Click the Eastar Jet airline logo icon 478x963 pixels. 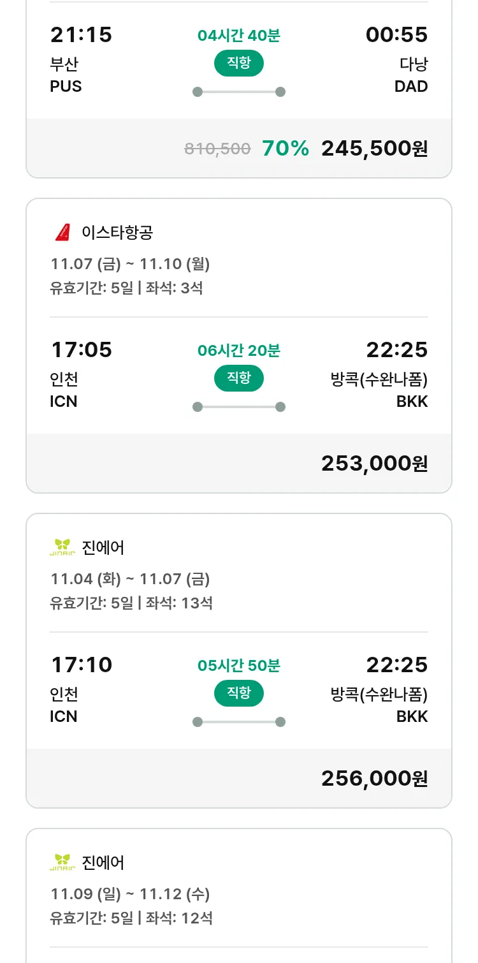[x=62, y=233]
